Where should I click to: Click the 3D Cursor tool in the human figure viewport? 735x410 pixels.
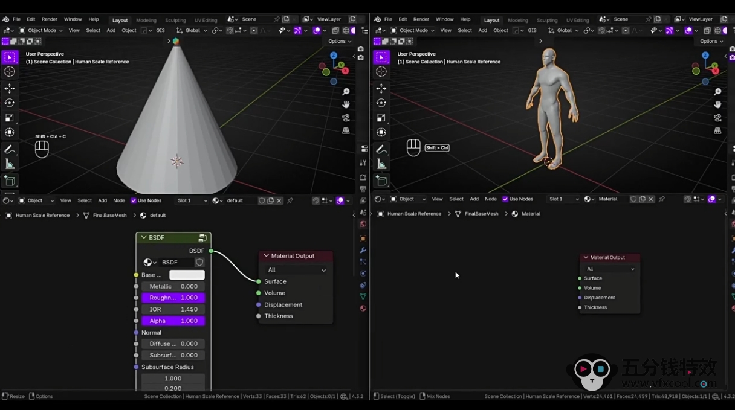click(x=381, y=72)
